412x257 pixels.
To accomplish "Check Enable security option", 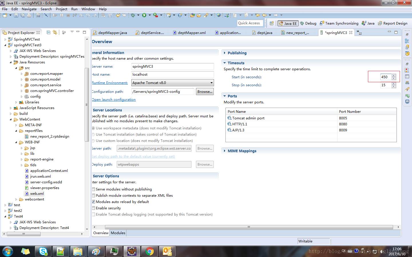I will 94,208.
